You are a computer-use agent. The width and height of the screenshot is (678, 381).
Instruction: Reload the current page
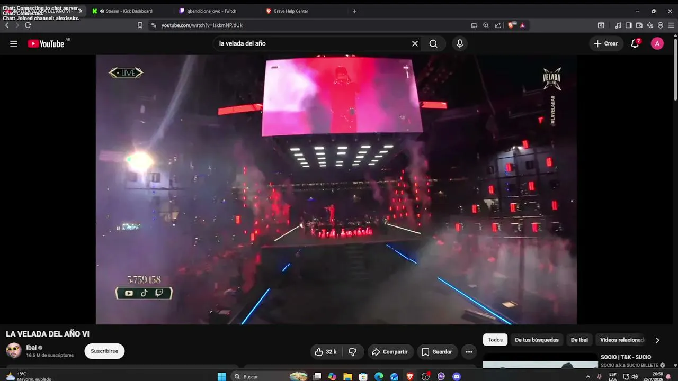[x=28, y=25]
